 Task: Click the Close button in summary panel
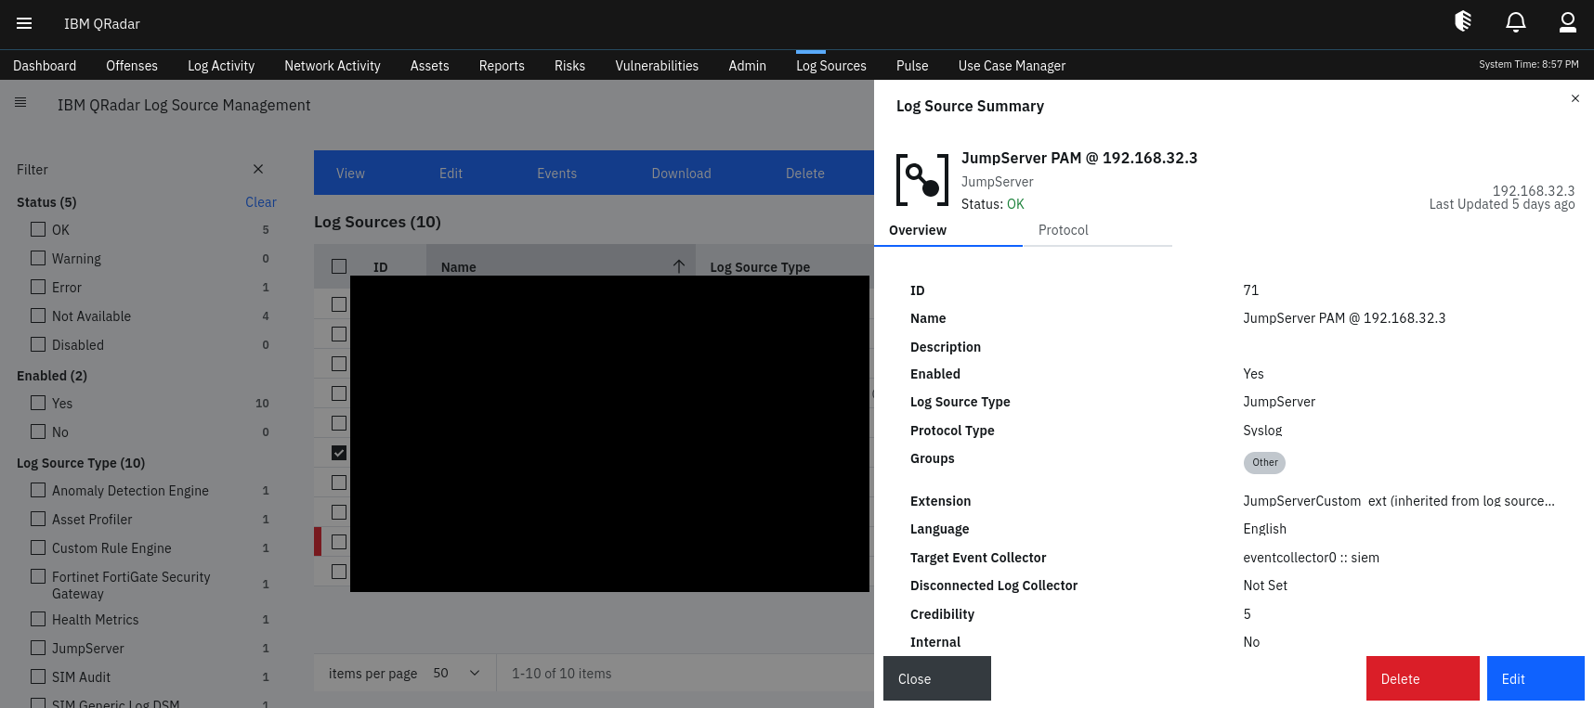(x=937, y=678)
